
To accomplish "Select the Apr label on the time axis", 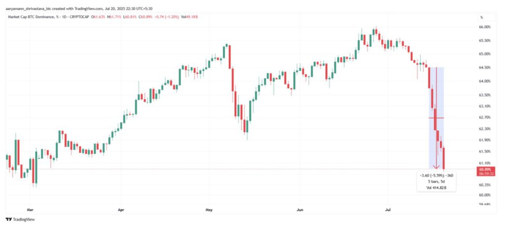I will tap(121, 209).
